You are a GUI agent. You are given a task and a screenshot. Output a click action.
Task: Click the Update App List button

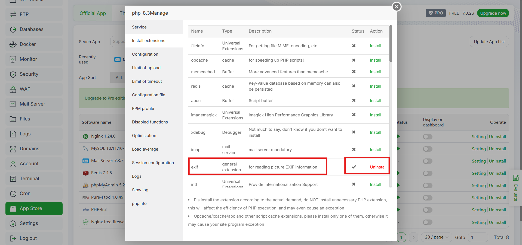pyautogui.click(x=489, y=42)
